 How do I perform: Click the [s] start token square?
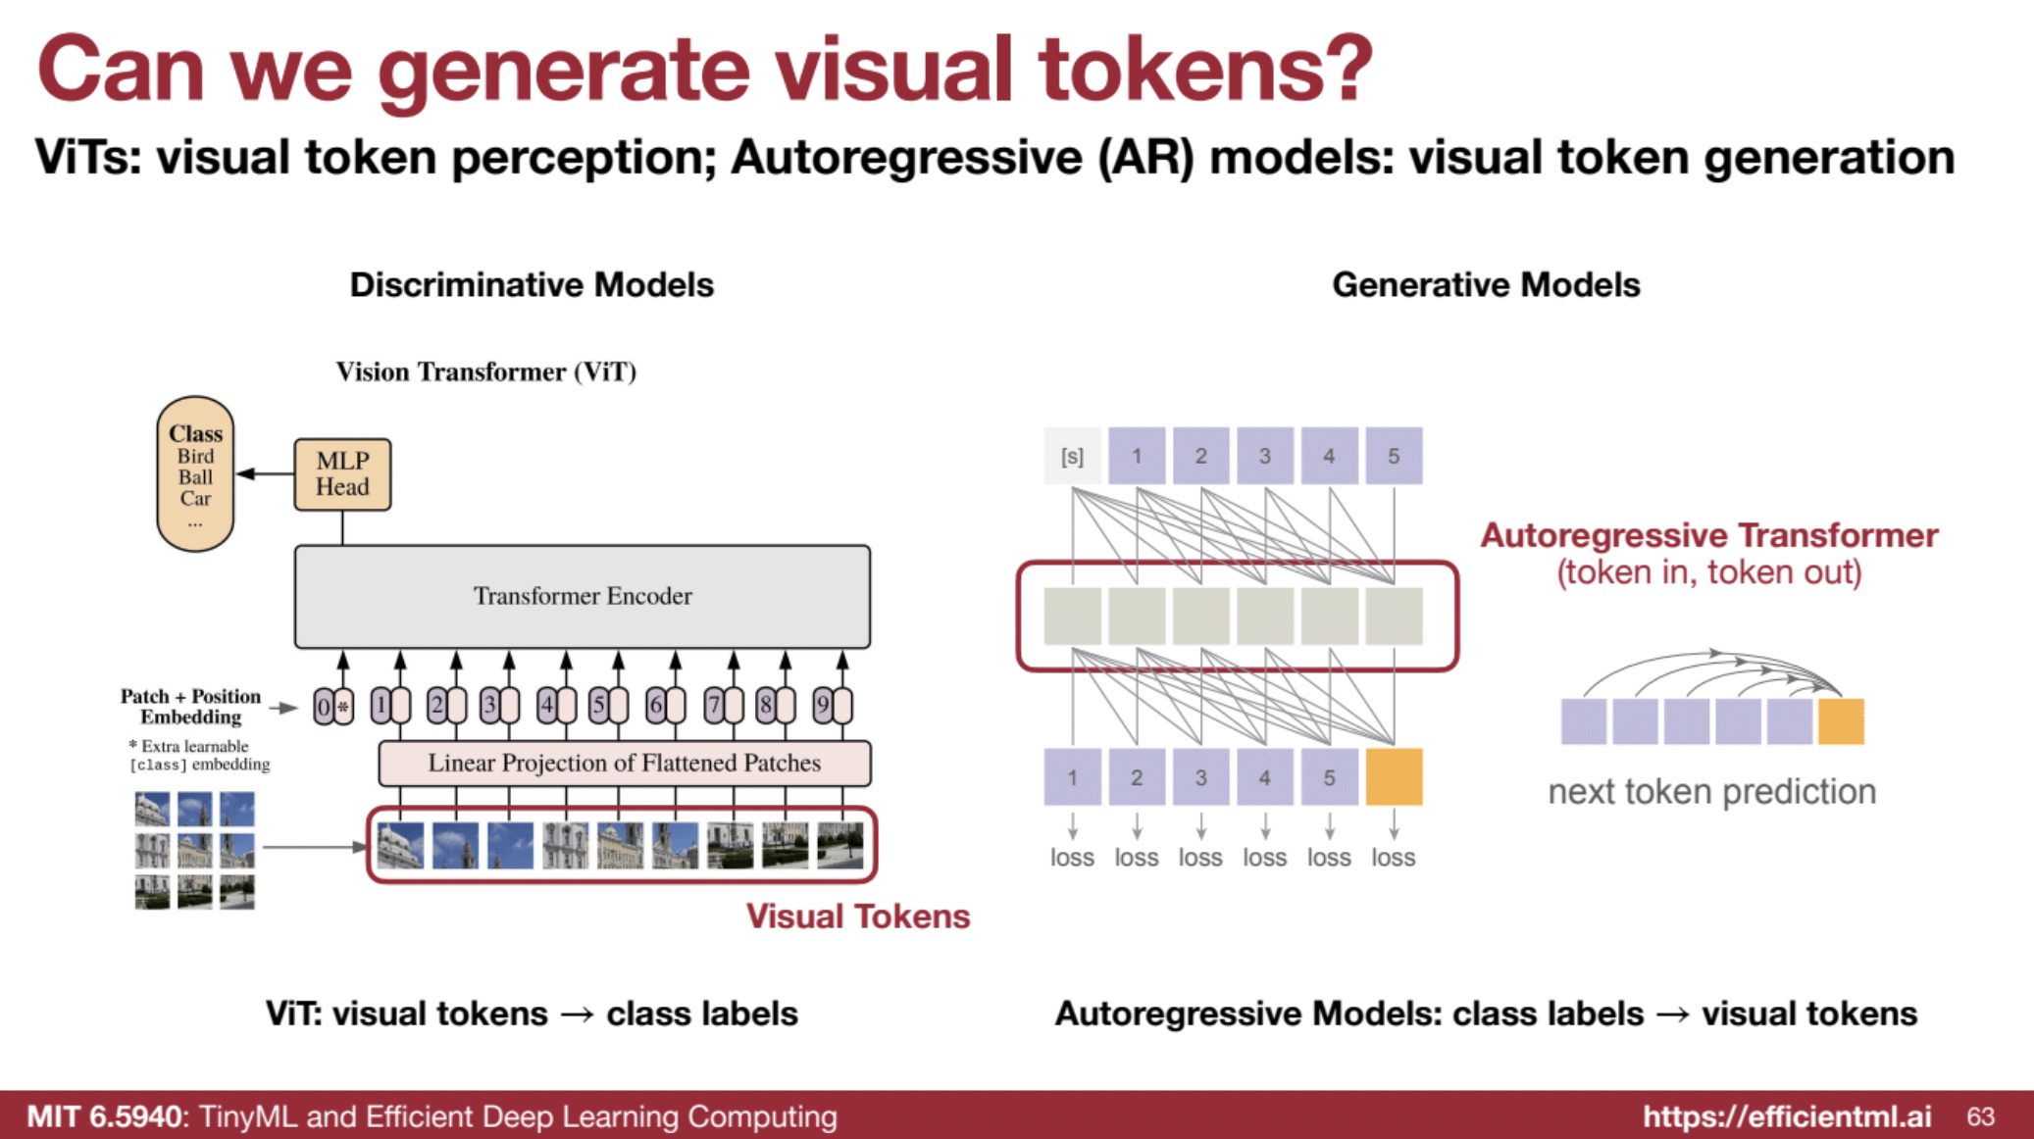(x=1072, y=456)
